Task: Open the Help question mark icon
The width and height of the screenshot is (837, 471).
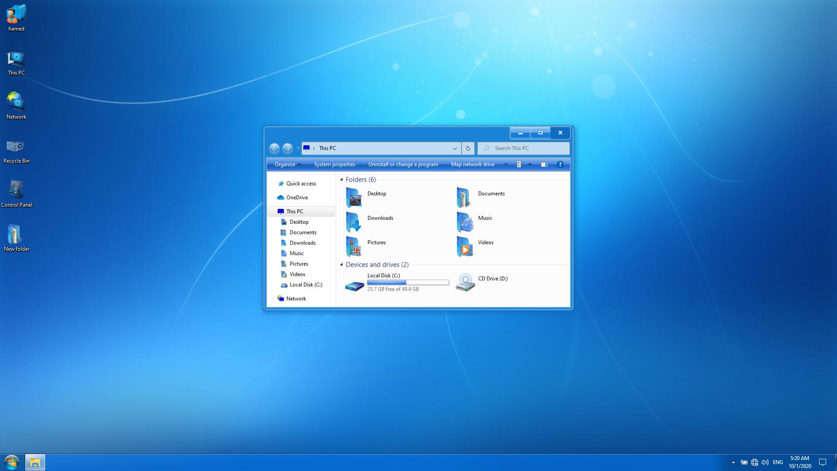Action: point(560,164)
